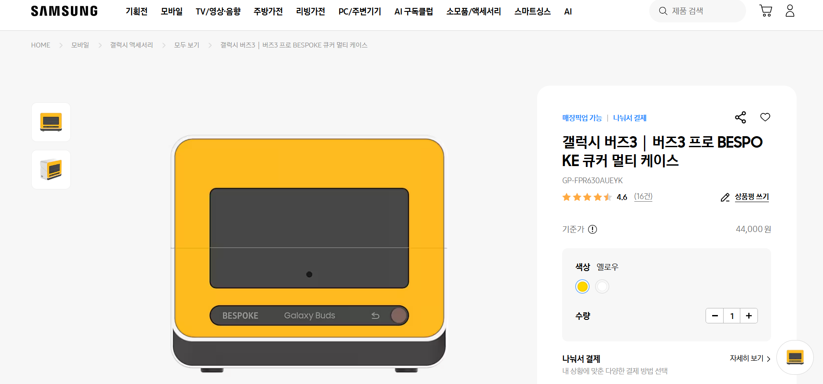823x384 pixels.
Task: Select the yellow color swatch
Action: [x=582, y=286]
